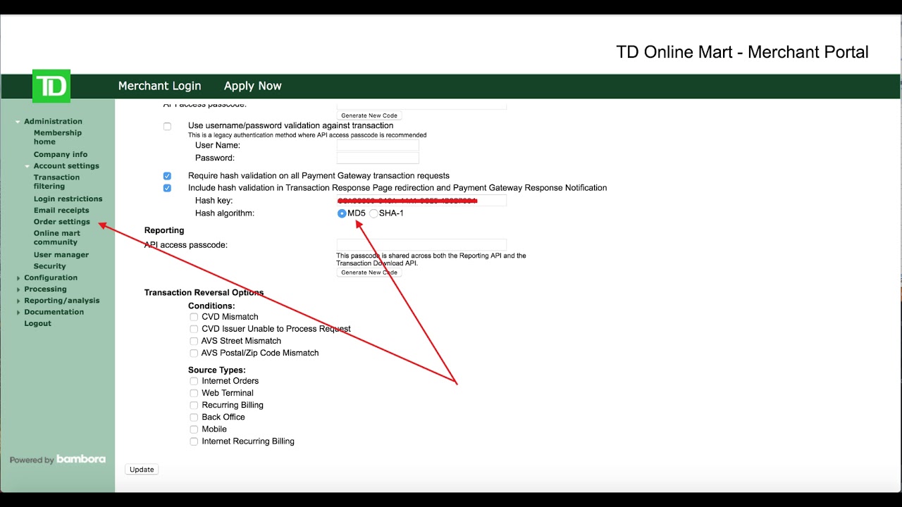Select the SHA-1 hash algorithm radio button
Viewport: 902px width, 507px height.
(373, 213)
